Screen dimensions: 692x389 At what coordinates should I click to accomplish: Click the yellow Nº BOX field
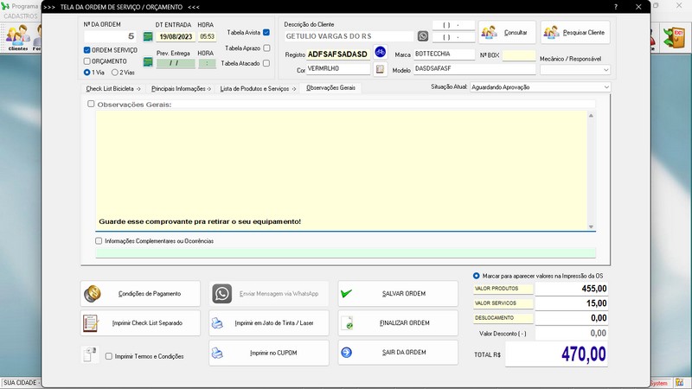tap(519, 55)
